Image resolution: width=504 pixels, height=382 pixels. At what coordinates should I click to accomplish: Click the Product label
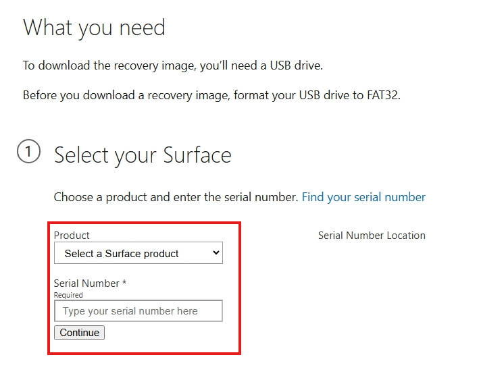(72, 236)
